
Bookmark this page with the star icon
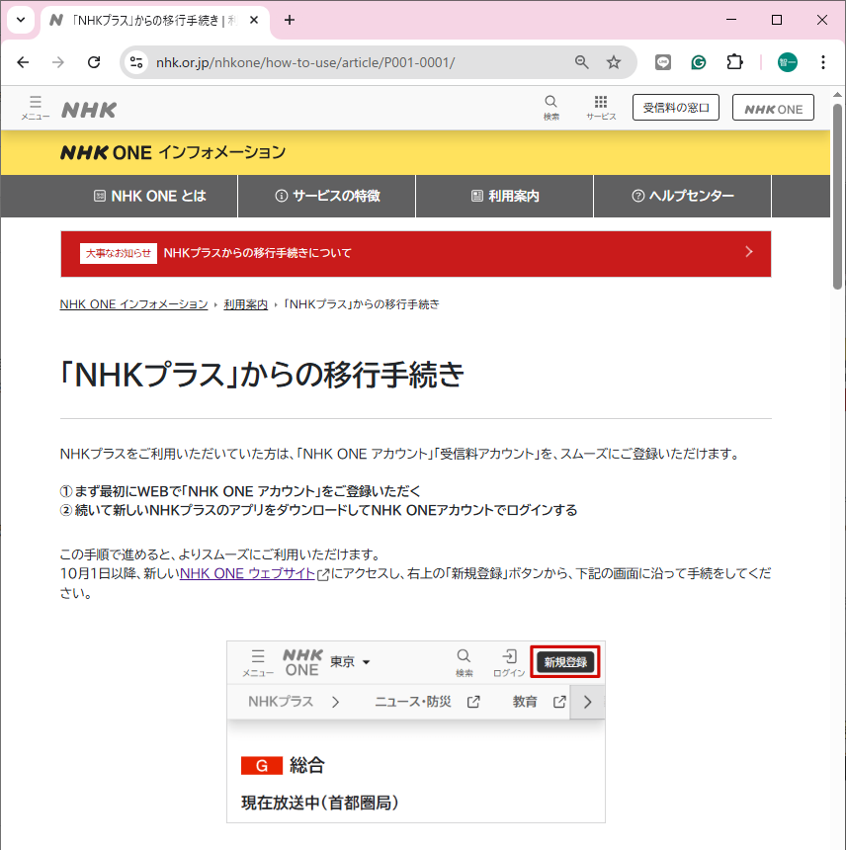tap(614, 62)
